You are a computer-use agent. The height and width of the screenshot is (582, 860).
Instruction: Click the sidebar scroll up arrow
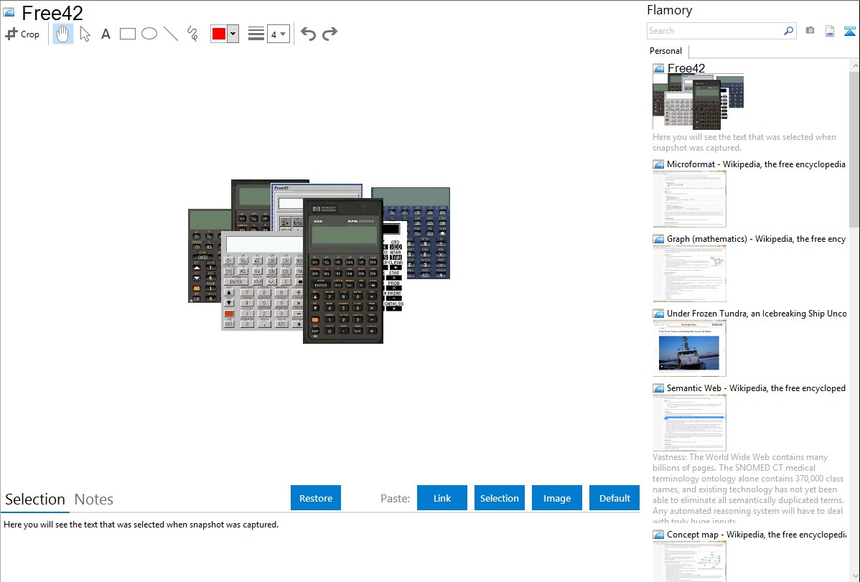(x=854, y=65)
